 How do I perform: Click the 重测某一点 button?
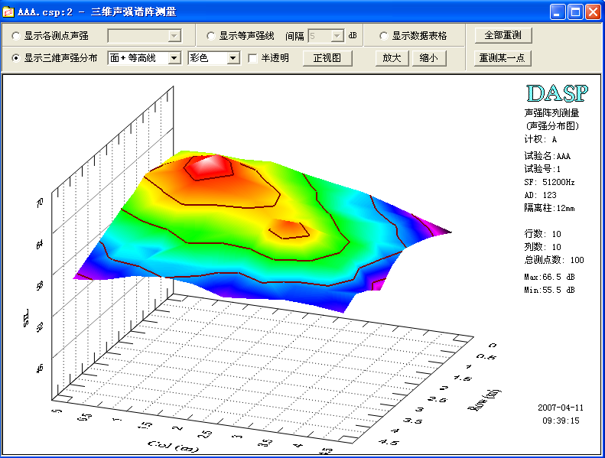click(x=503, y=58)
